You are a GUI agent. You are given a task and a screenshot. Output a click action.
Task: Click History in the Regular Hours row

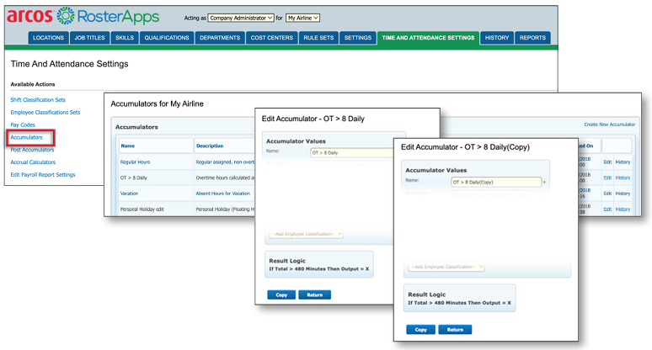(623, 162)
